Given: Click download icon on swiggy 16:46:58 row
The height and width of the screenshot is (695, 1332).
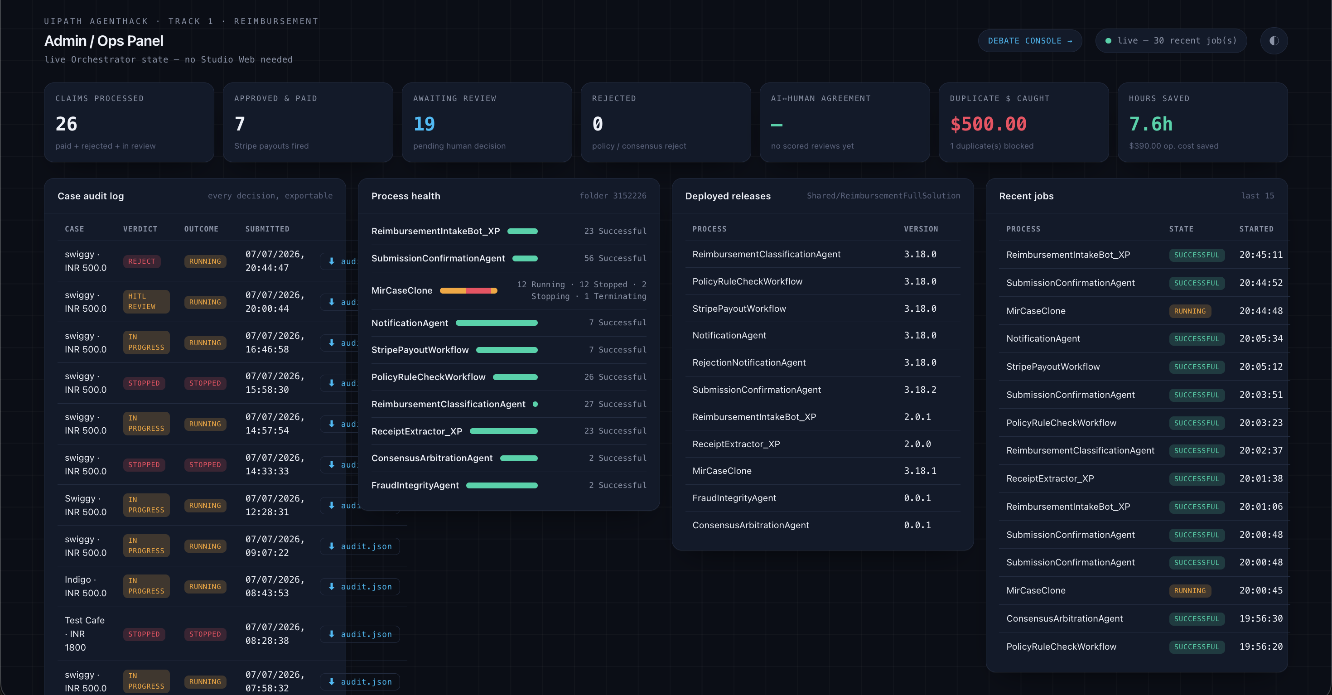Looking at the screenshot, I should (x=332, y=343).
